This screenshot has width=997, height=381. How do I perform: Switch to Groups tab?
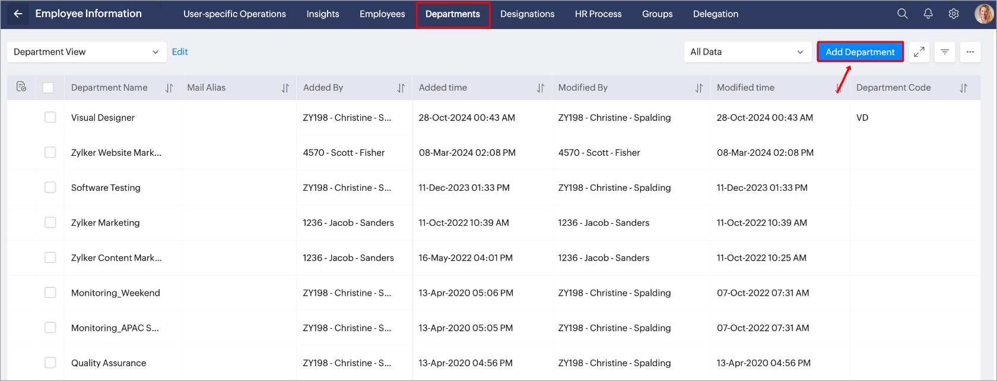[x=658, y=14]
